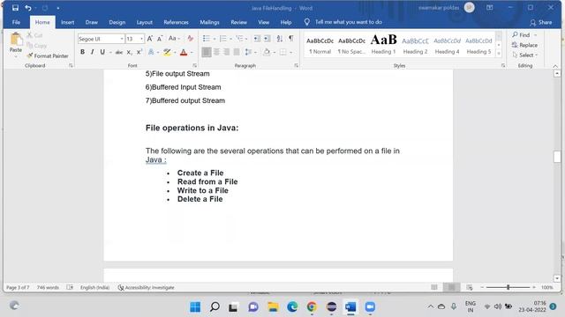Expand the Styles gallery more arrow
Viewport: 565px width, 317px height.
(499, 54)
